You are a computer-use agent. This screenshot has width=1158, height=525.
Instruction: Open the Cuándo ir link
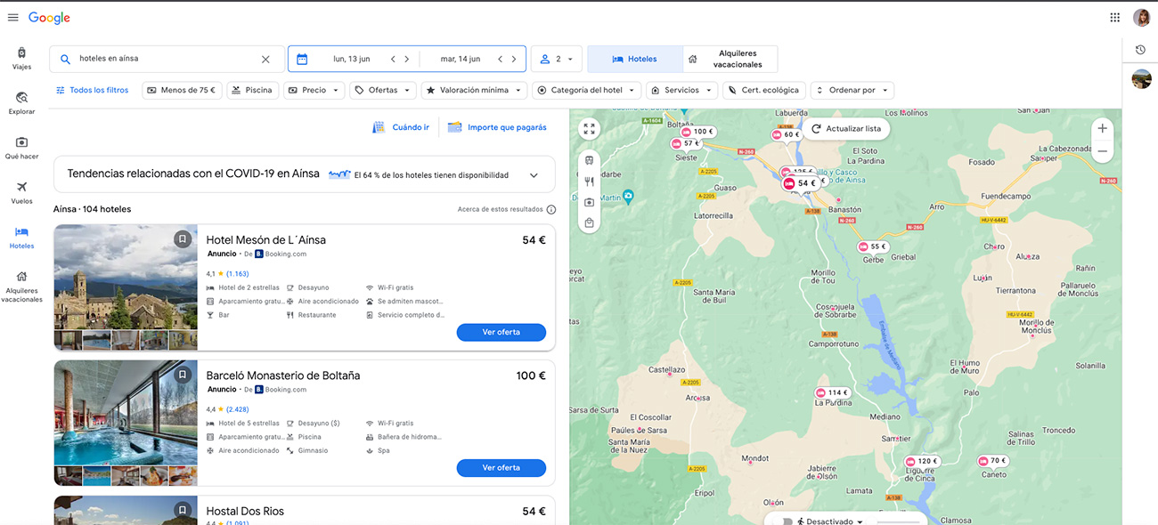(x=401, y=127)
